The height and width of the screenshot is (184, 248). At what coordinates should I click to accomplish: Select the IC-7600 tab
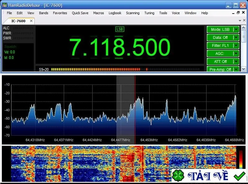point(18,21)
